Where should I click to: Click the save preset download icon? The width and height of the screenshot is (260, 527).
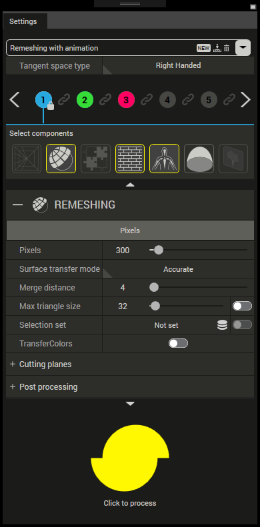click(217, 48)
